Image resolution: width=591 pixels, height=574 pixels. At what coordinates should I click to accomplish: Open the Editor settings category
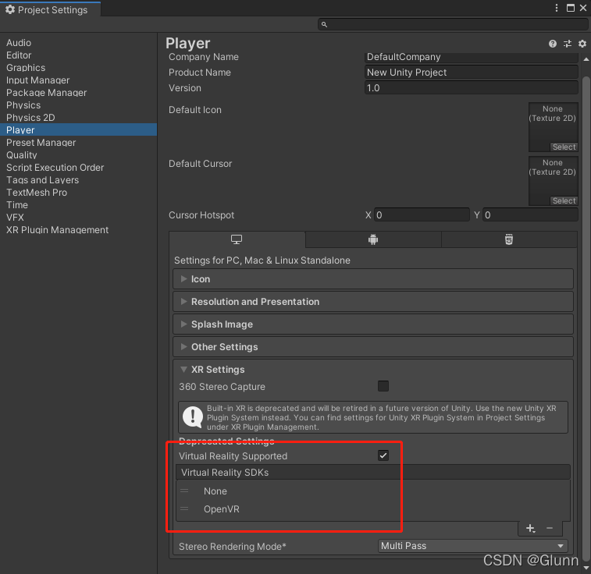78,55
